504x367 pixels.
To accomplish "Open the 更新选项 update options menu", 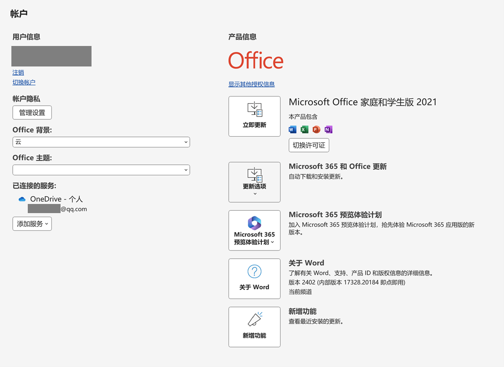I will click(x=254, y=182).
